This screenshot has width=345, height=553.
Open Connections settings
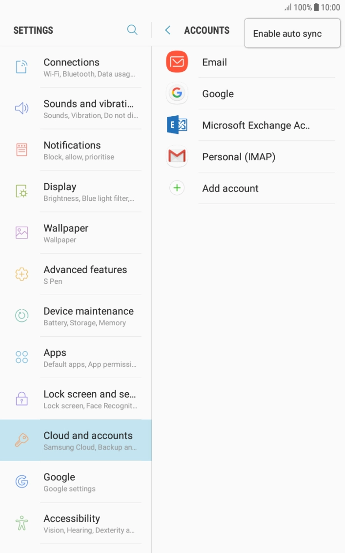[76, 67]
